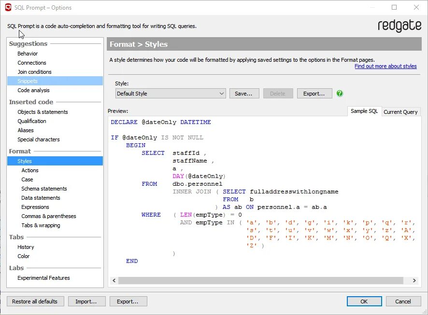Screen dimensions: 428x315
Task: Open the Actions format page
Action: 30,170
